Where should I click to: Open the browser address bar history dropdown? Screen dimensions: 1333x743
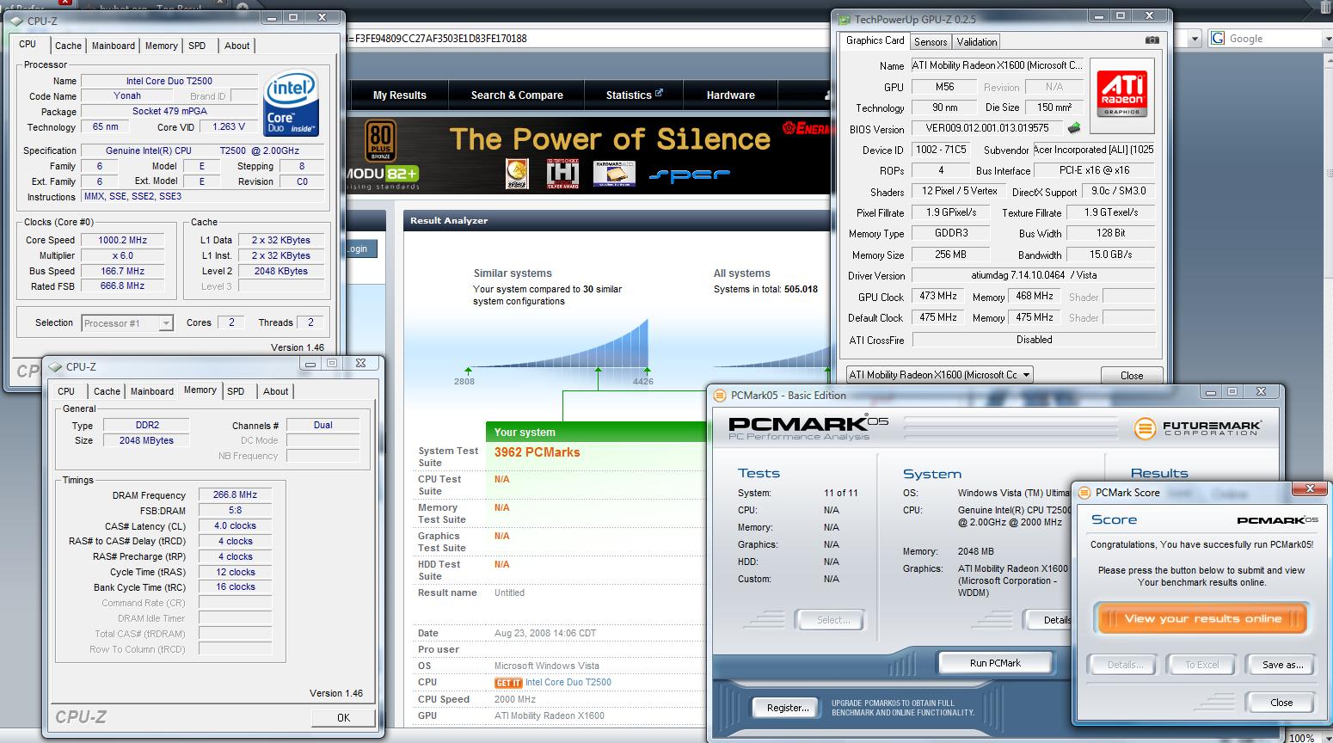[1195, 39]
